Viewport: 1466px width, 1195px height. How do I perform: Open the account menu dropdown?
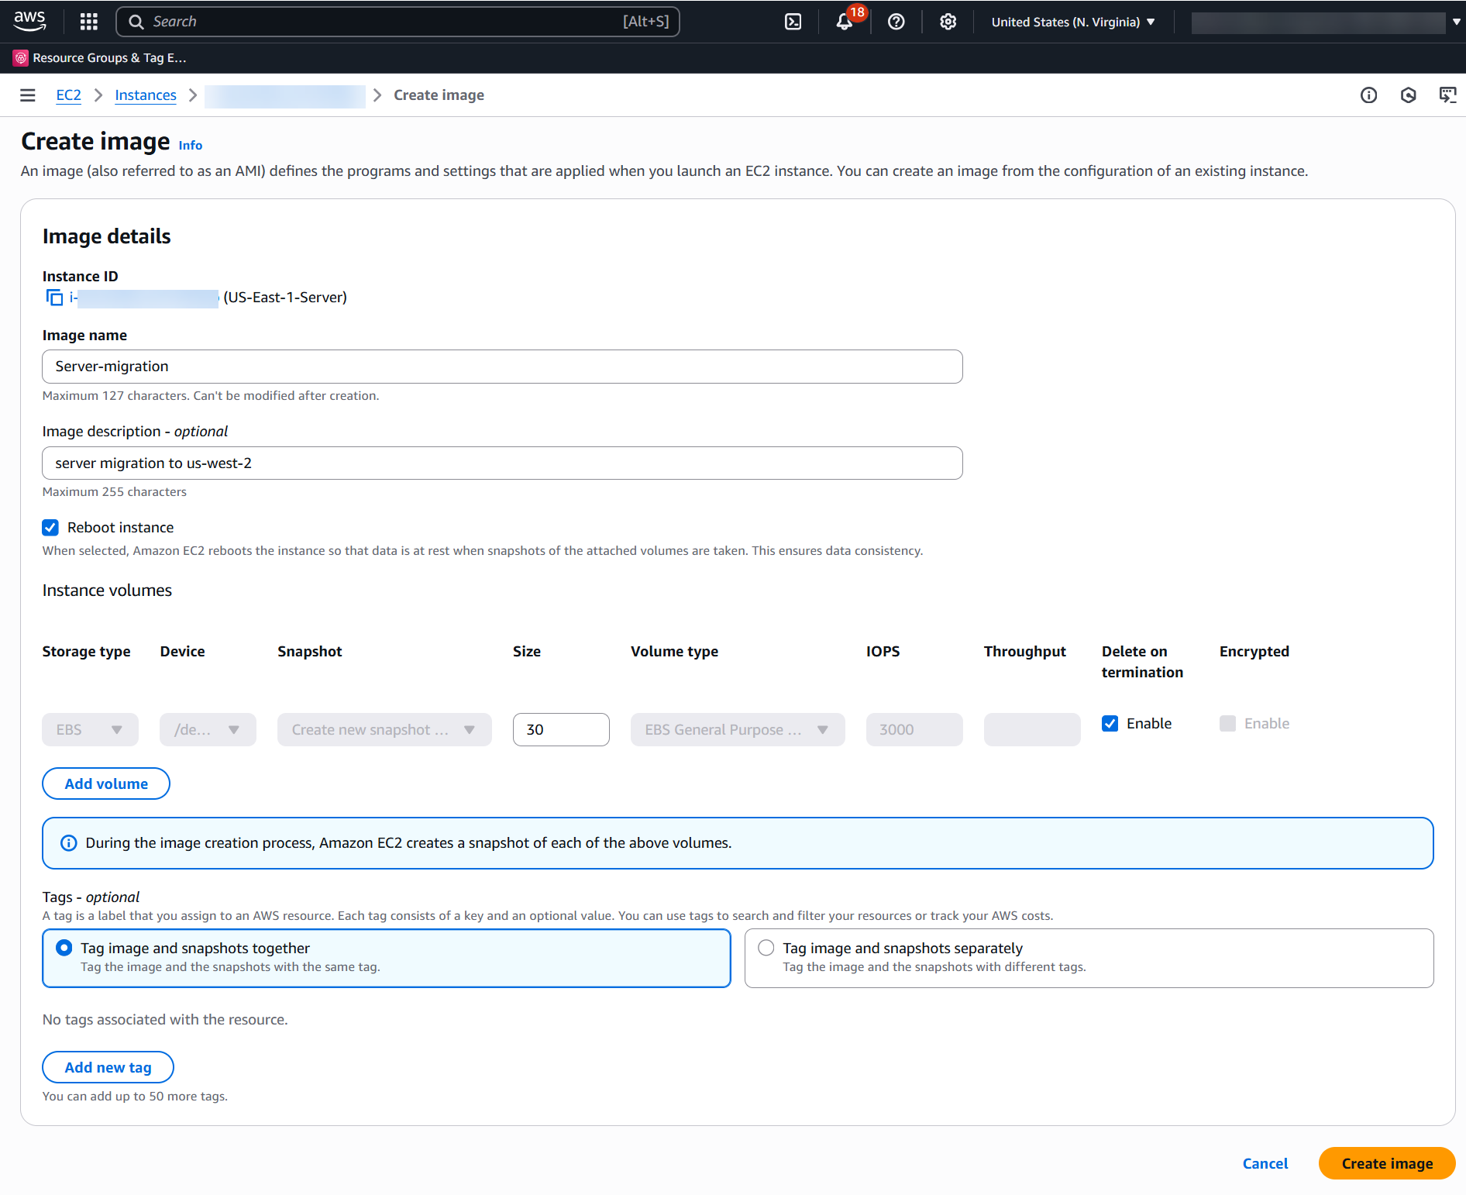[1326, 22]
